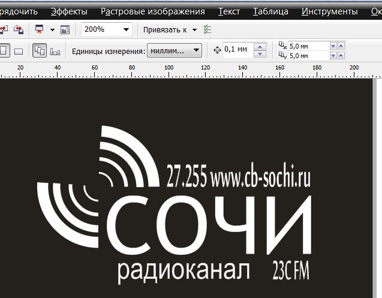
Task: Open the Options checklist icon
Action: tap(207, 29)
